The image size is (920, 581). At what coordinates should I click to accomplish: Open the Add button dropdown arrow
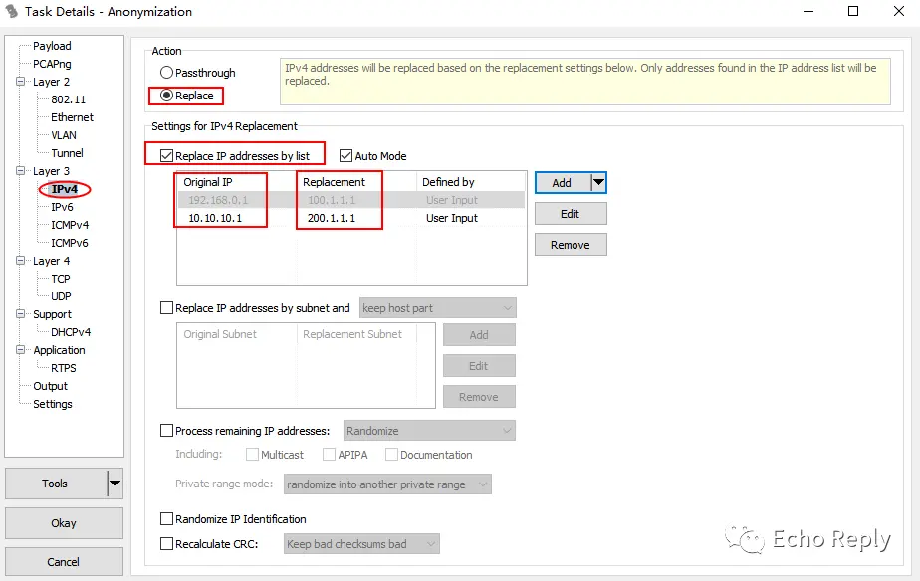[x=598, y=182]
